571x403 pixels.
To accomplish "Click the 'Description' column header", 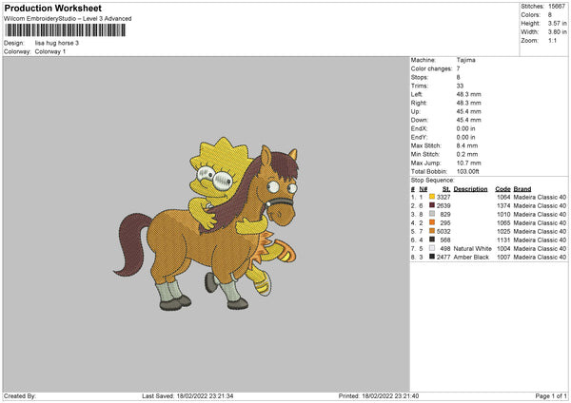I will coord(470,189).
